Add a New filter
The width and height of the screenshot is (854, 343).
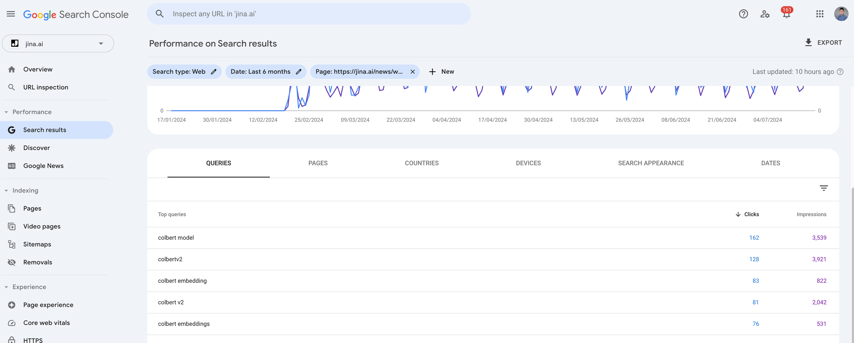click(x=442, y=72)
